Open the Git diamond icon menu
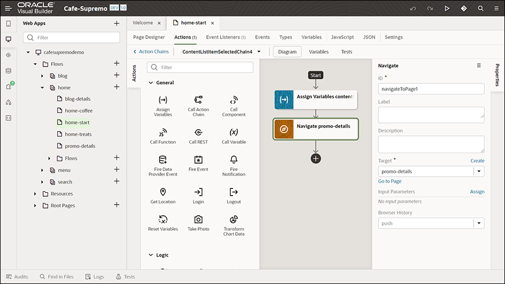The image size is (505, 284). (x=464, y=8)
